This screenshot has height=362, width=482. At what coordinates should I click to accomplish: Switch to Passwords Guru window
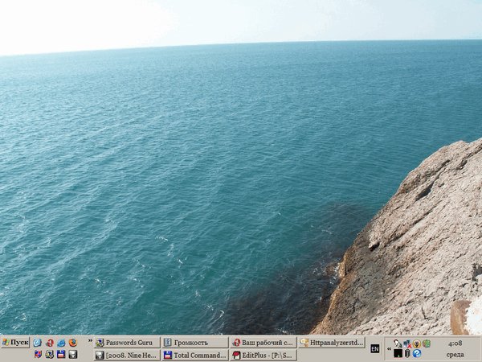127,342
